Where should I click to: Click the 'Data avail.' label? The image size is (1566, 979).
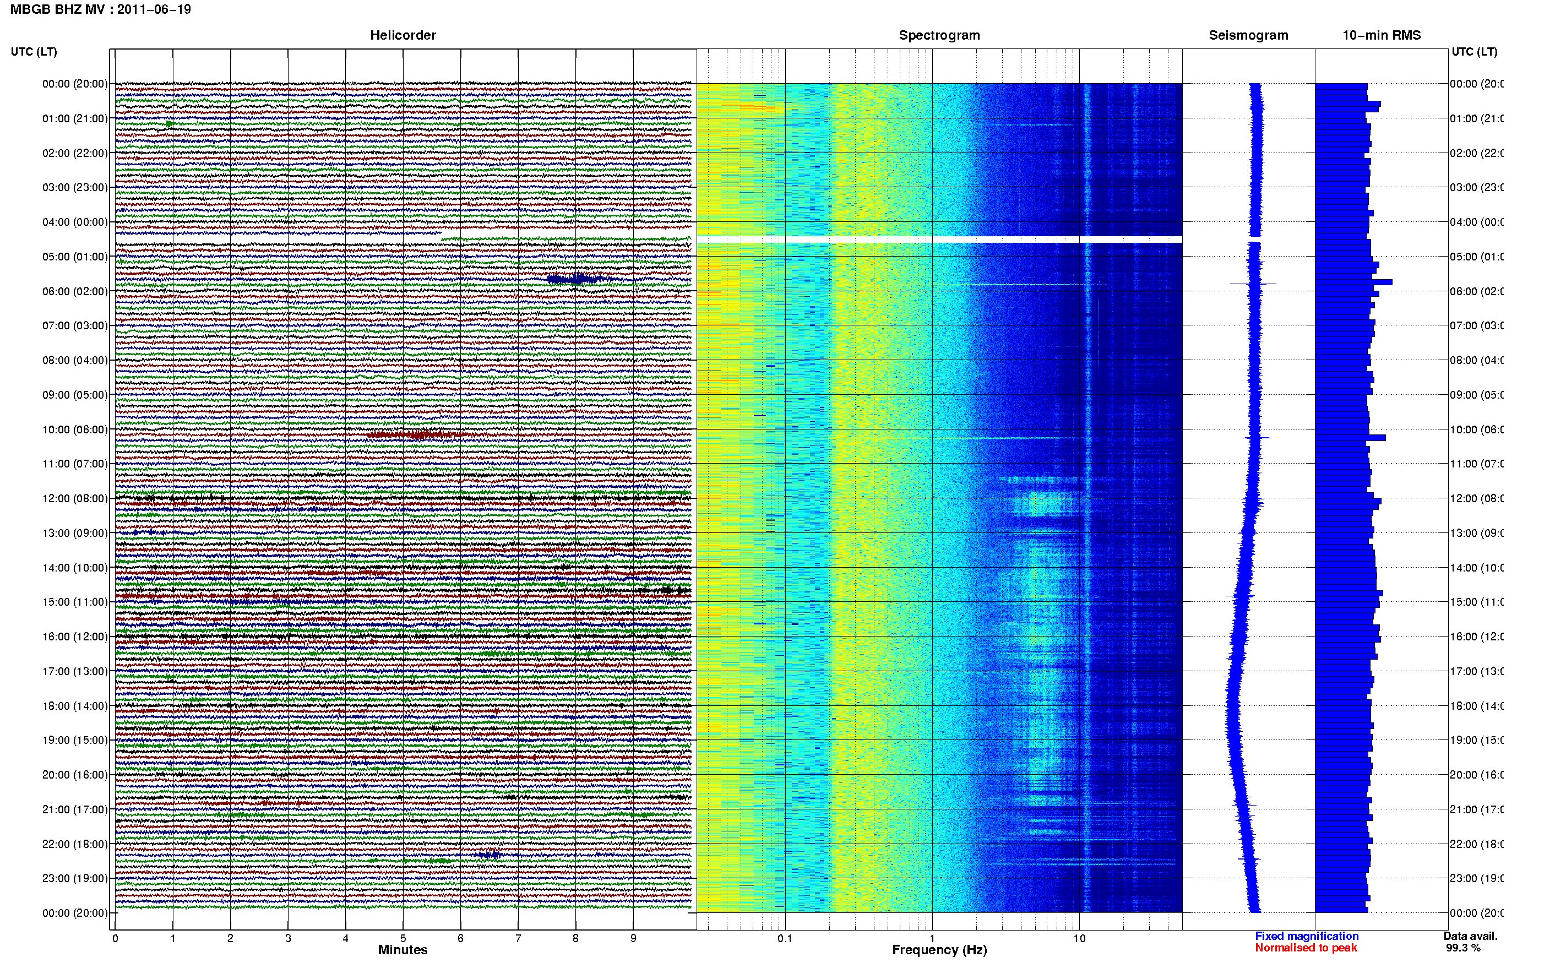1470,936
